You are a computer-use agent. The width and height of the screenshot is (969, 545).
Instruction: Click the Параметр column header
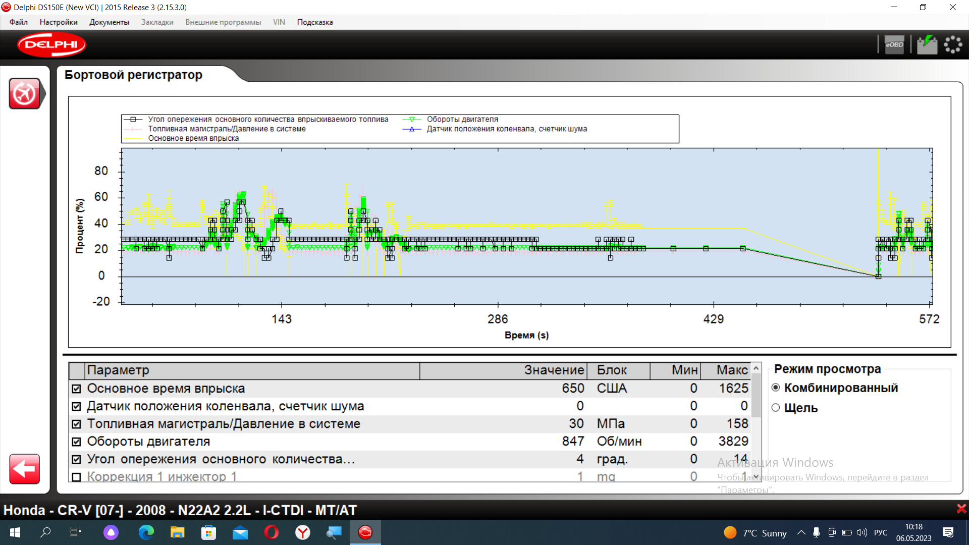[252, 370]
